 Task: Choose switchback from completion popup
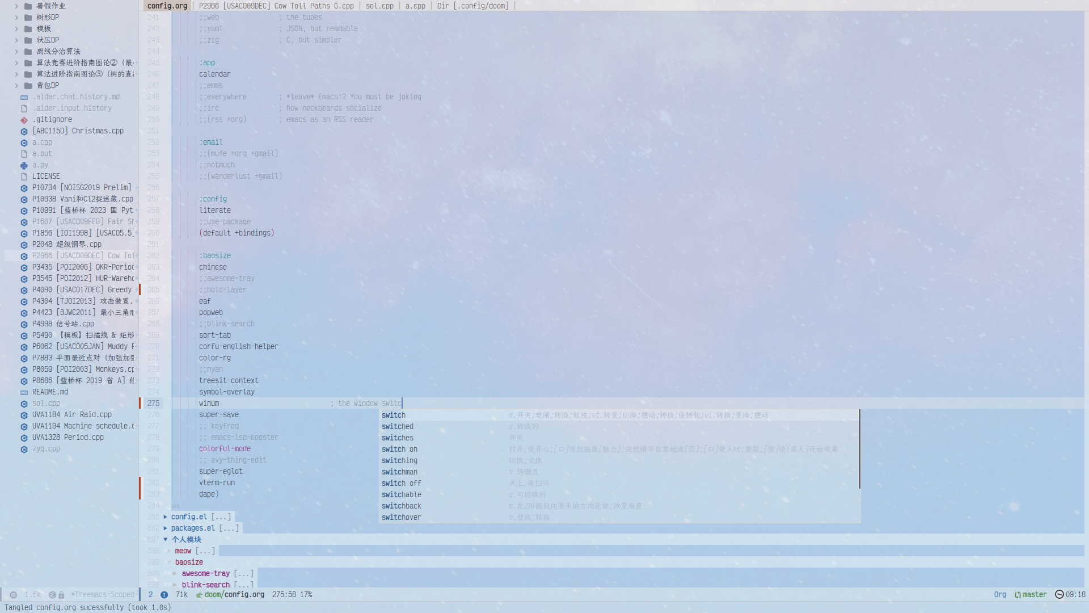click(x=401, y=506)
